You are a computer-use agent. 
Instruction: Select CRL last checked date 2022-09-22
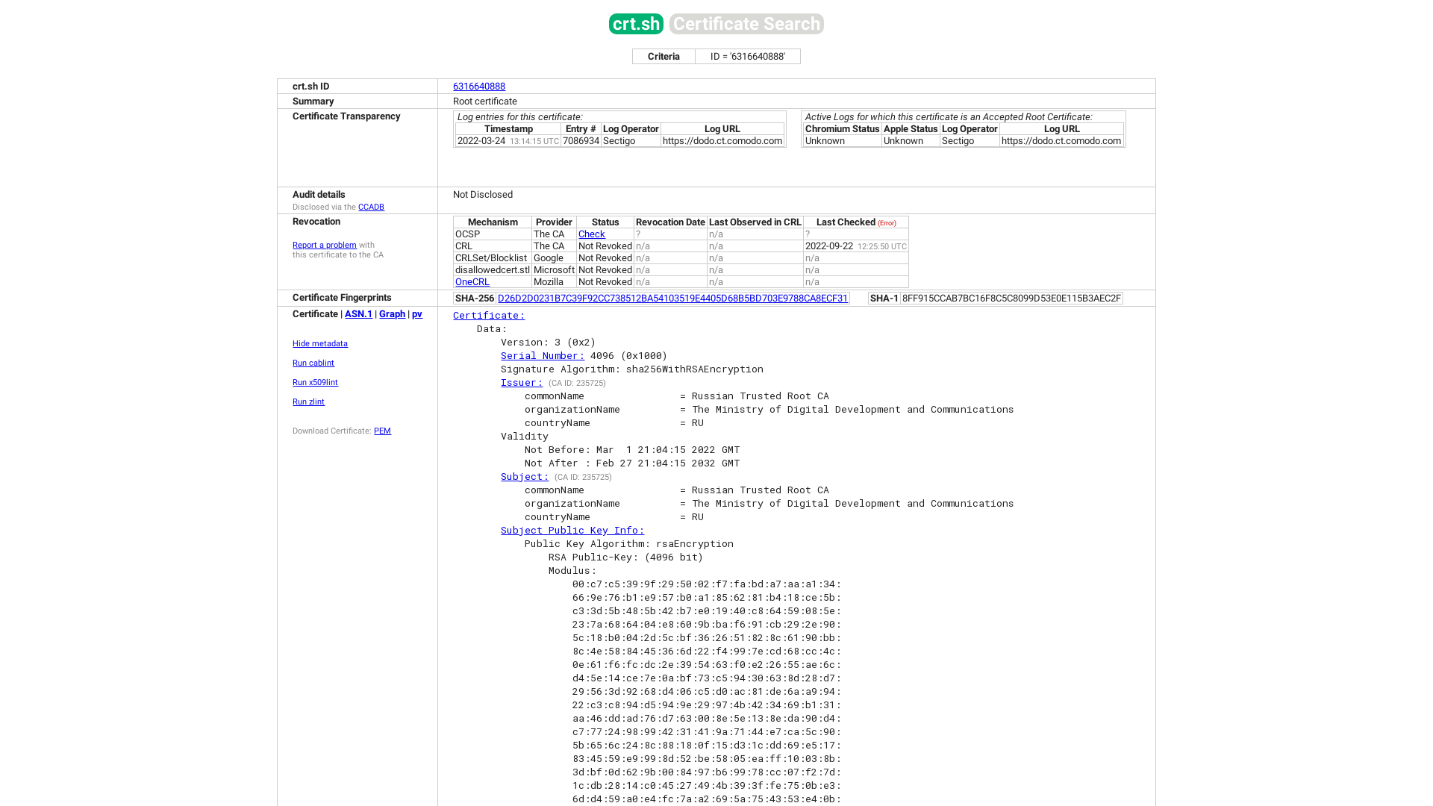(829, 246)
